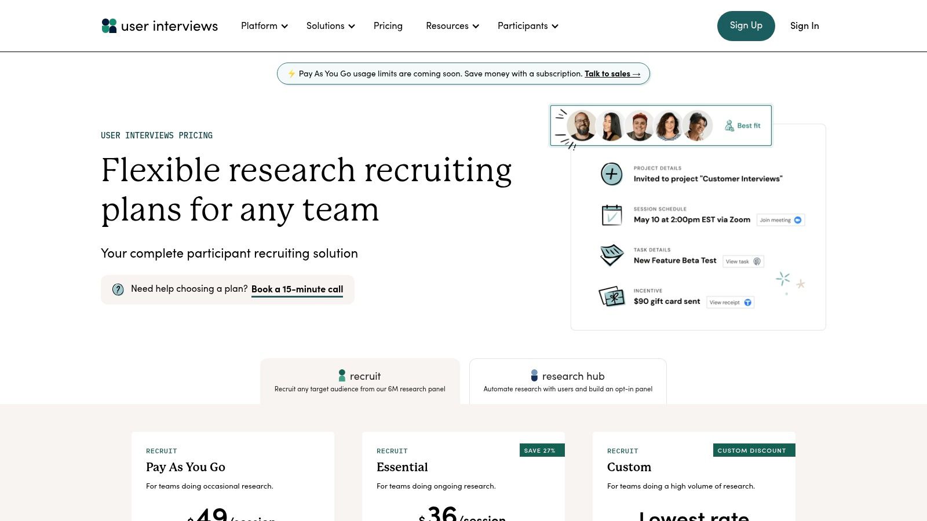This screenshot has width=927, height=521.
Task: Click the Best fit person icon
Action: pyautogui.click(x=729, y=126)
